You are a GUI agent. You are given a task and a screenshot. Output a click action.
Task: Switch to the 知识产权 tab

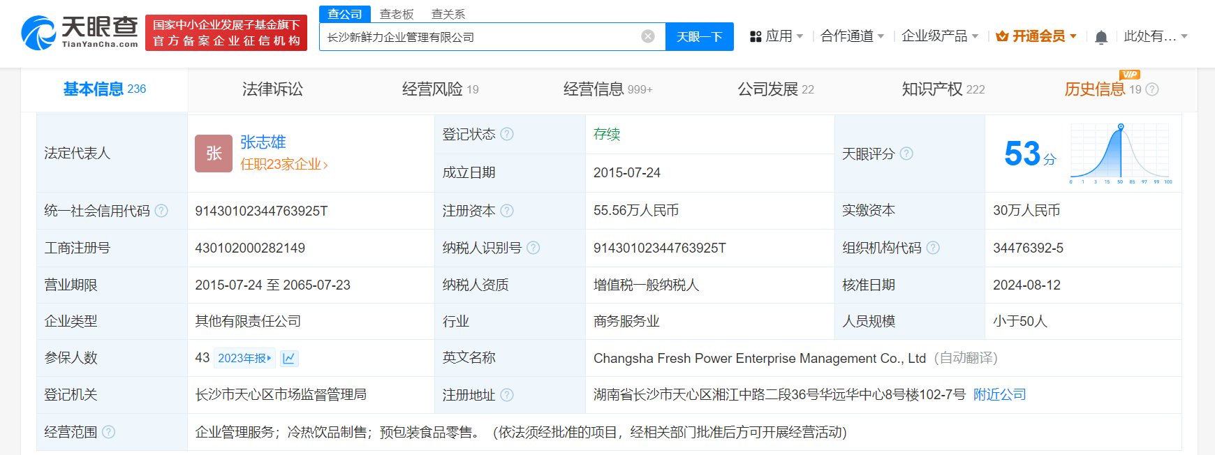coord(943,89)
